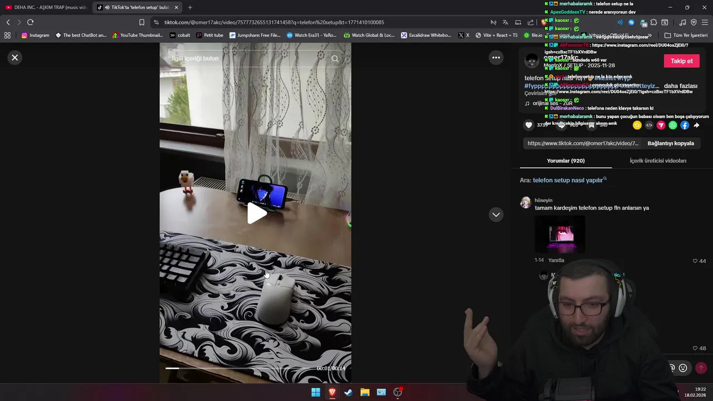
Task: Click the search magnifier in video overlay
Action: [x=335, y=58]
